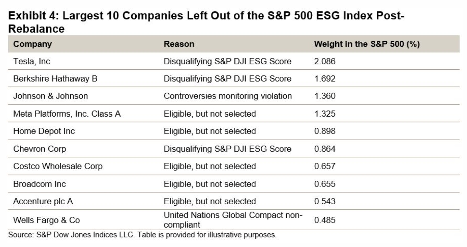Select the Broadcom Inc cell
467x247 pixels.
tap(39, 184)
